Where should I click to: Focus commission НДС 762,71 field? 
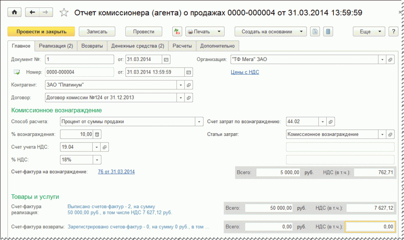tap(374, 172)
